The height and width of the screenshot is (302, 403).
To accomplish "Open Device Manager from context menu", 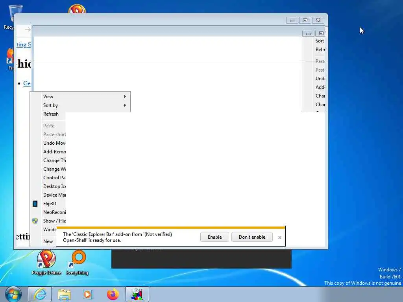I will (x=54, y=195).
